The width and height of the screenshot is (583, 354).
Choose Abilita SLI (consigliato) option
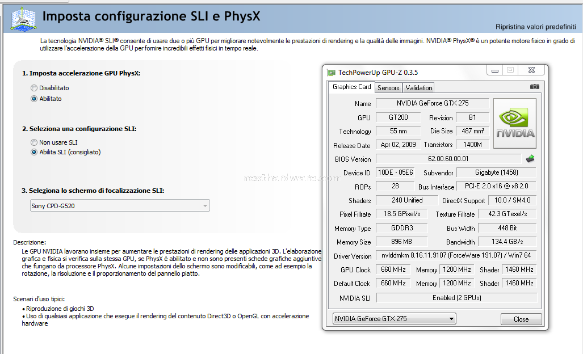[34, 152]
